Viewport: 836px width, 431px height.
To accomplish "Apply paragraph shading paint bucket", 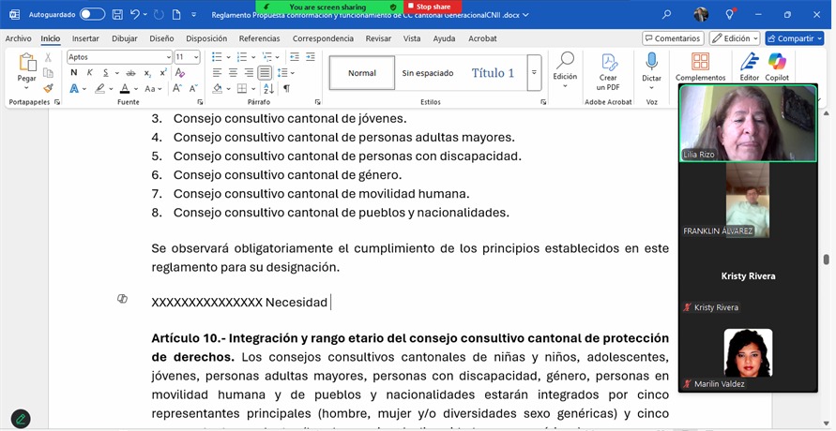I will pos(218,88).
